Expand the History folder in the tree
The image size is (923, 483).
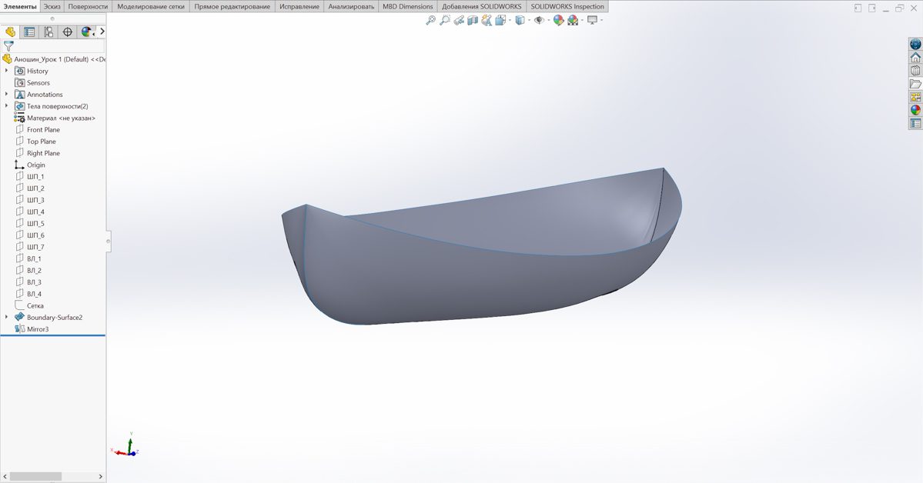tap(7, 71)
